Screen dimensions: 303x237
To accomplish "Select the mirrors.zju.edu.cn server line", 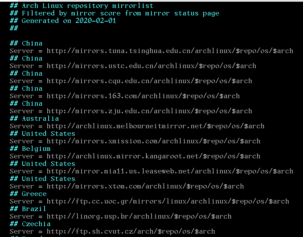I will (131, 111).
